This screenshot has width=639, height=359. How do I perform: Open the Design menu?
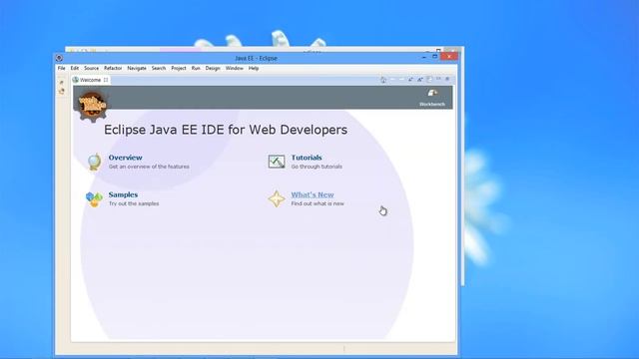coord(213,69)
